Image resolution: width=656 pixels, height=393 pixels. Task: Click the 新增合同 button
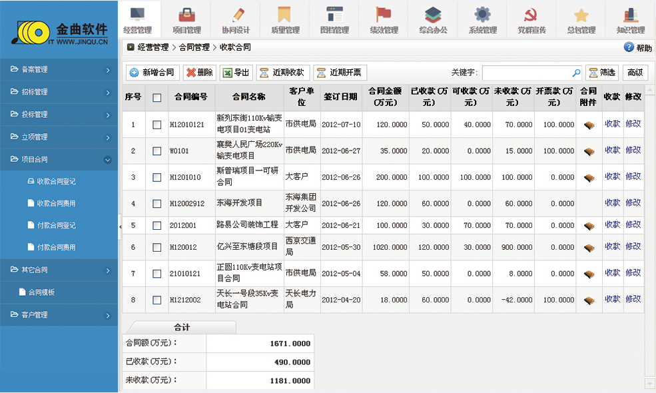tap(153, 73)
